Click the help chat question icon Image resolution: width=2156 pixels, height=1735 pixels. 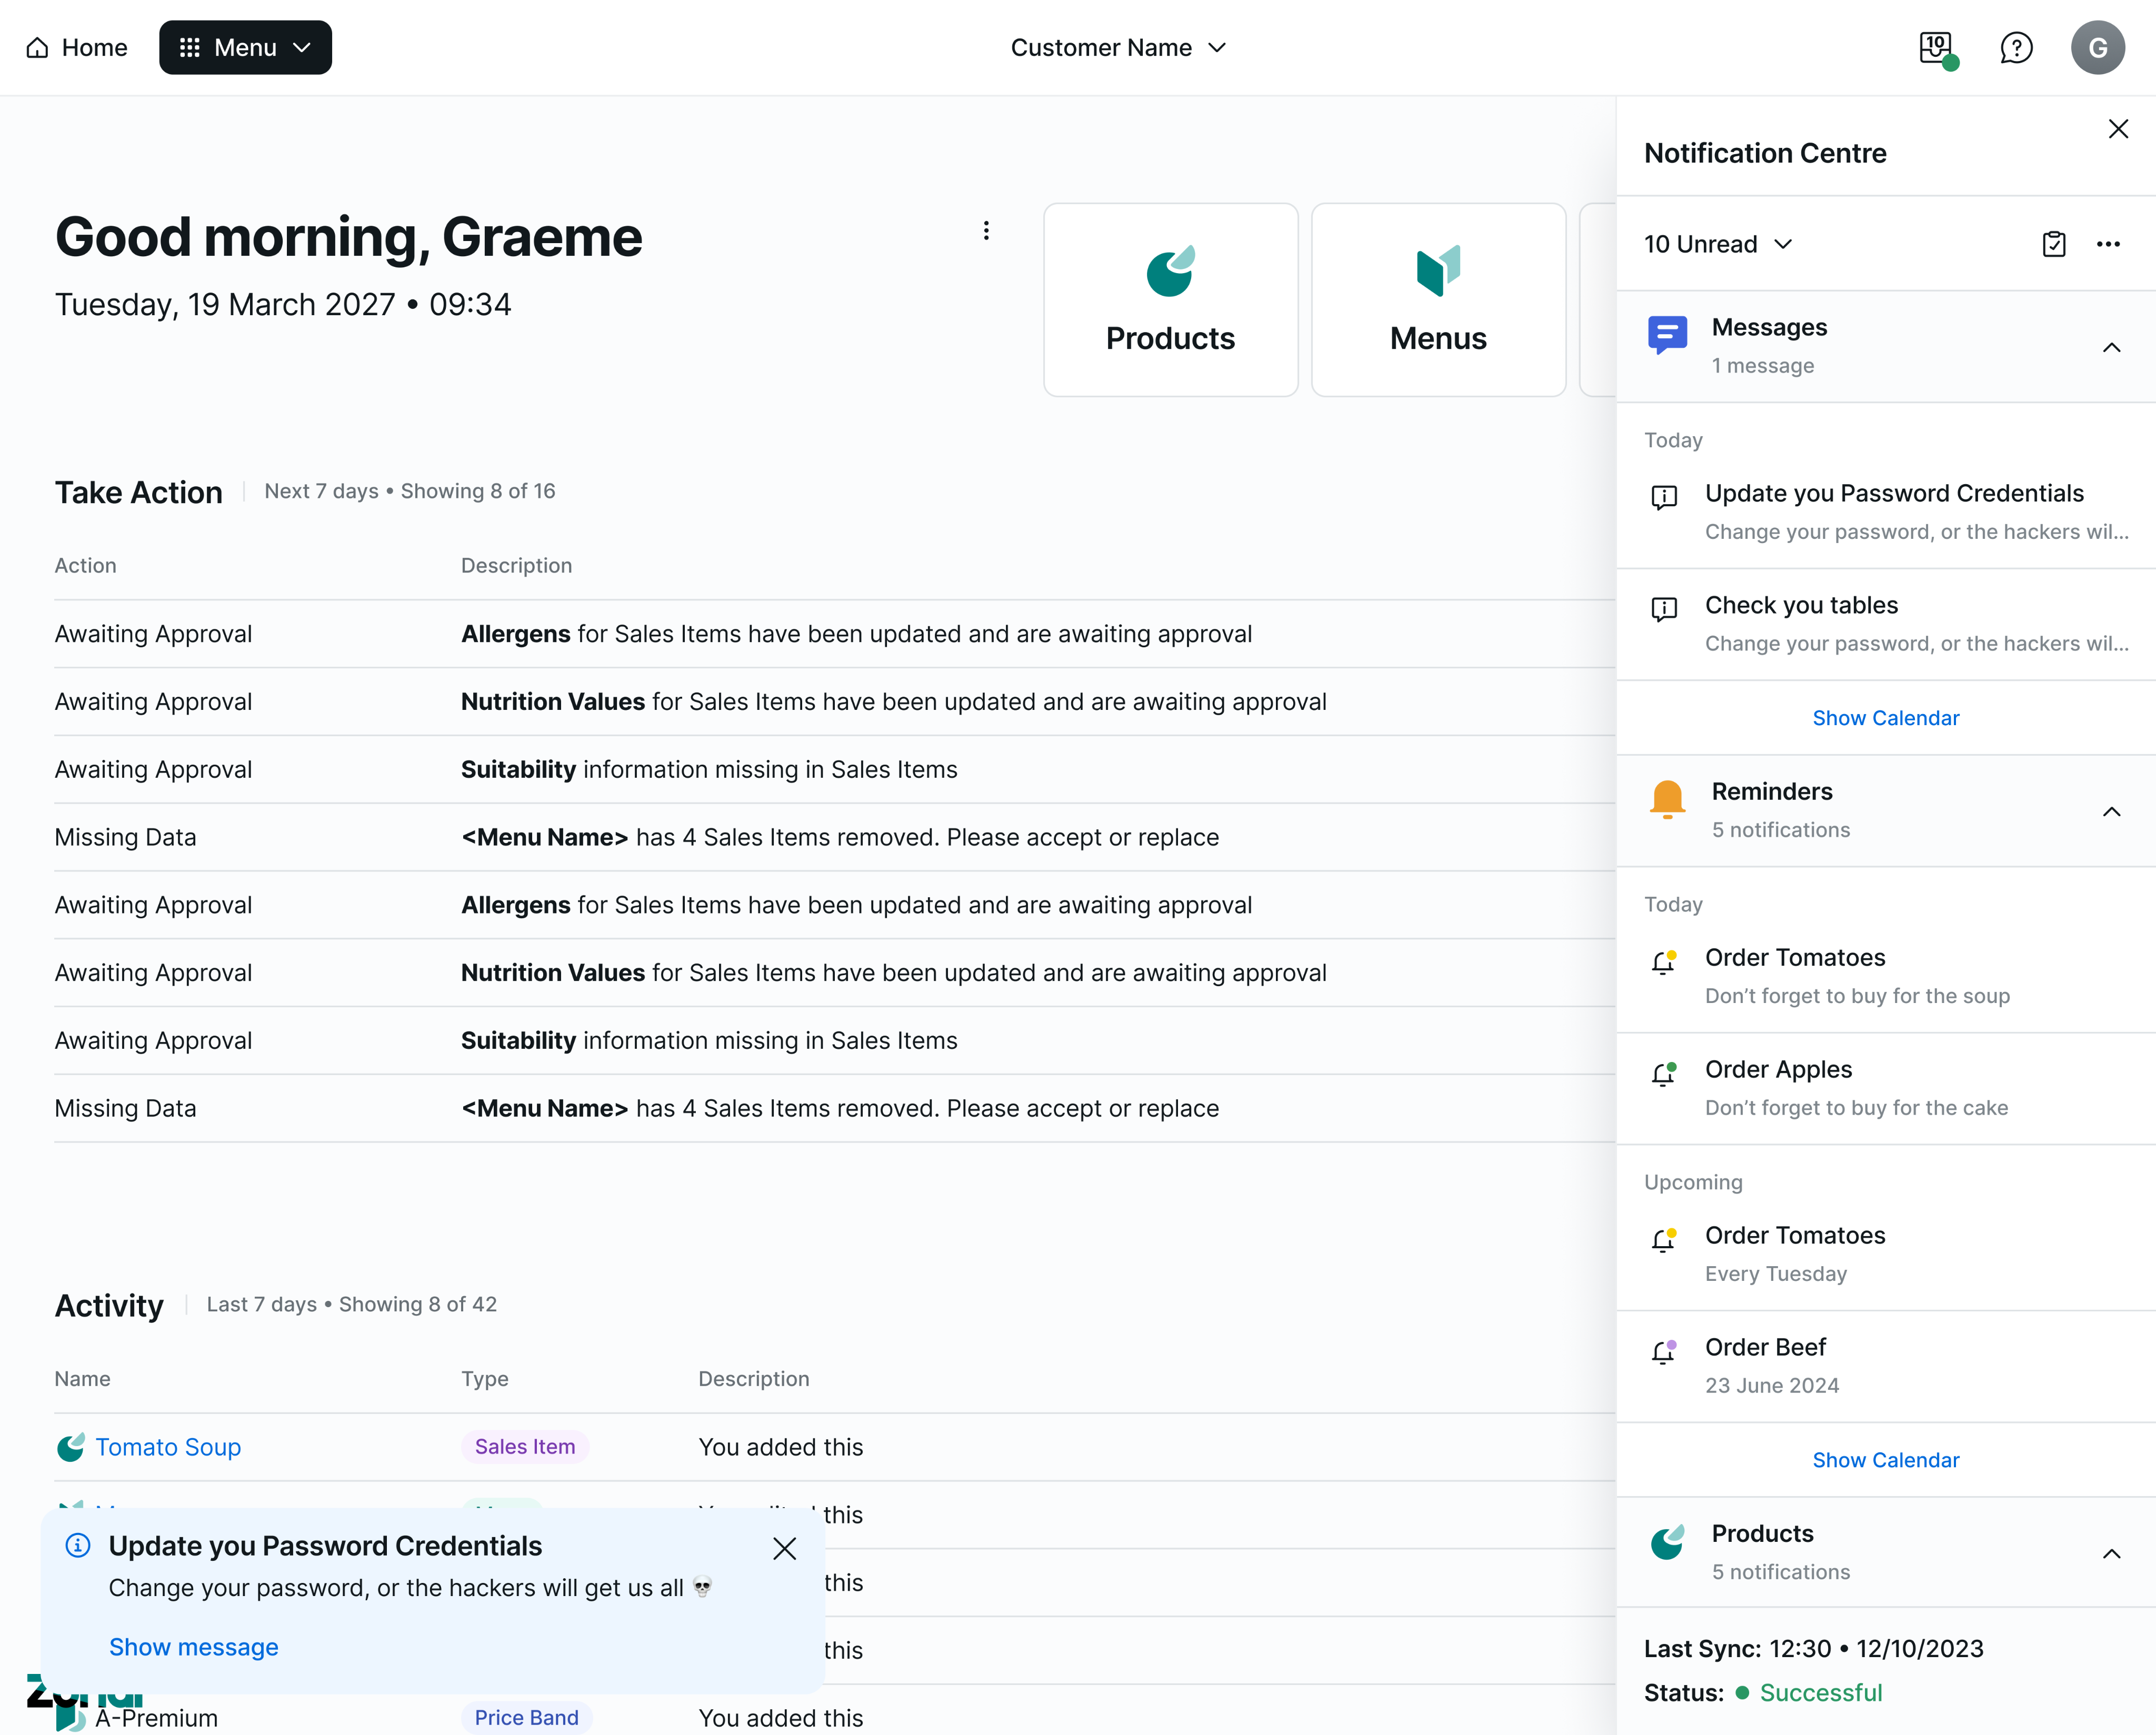(2016, 47)
